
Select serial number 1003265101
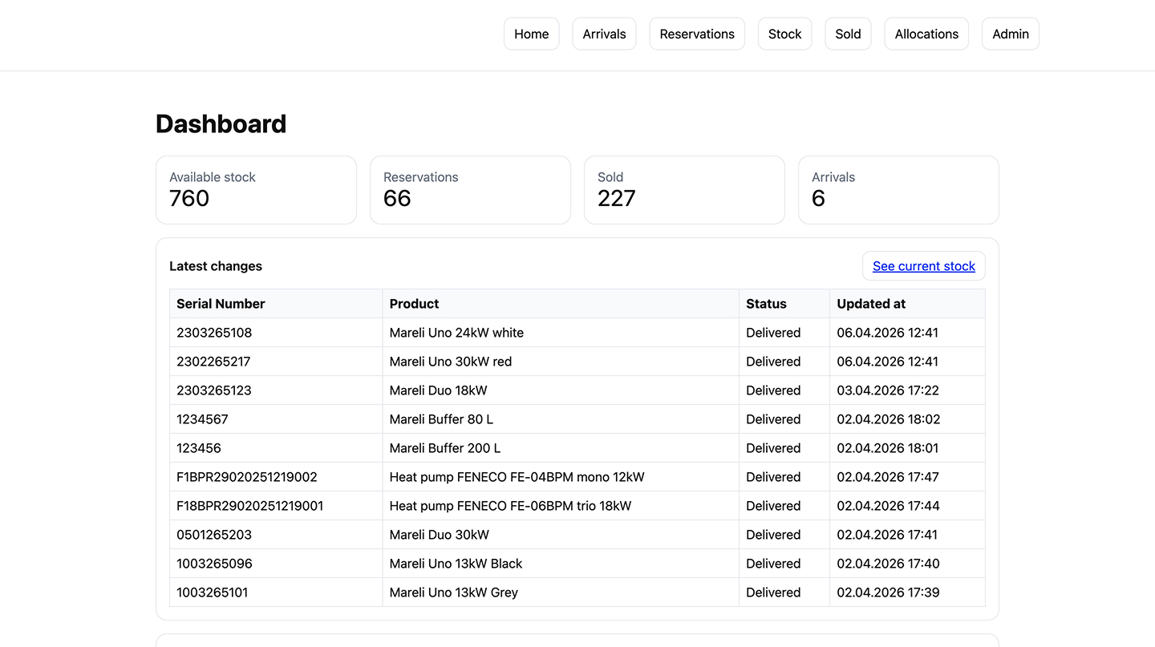pos(213,592)
